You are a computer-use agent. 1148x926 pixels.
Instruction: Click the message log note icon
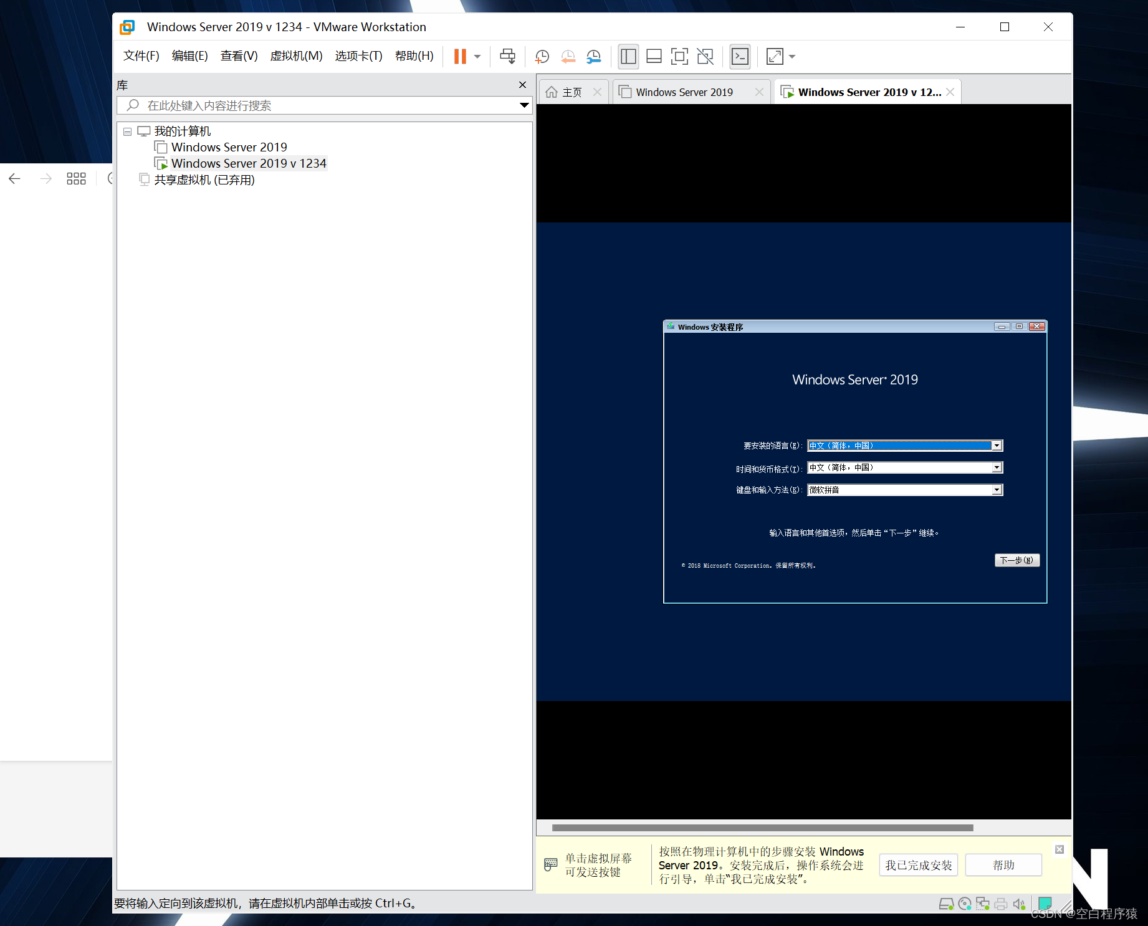tap(1045, 904)
